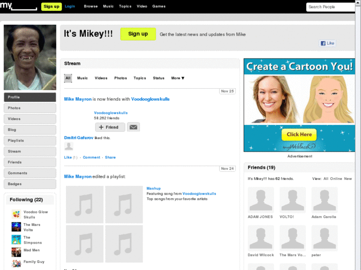Filter the stream by Videos
This screenshot has height=270, width=361.
tap(101, 78)
